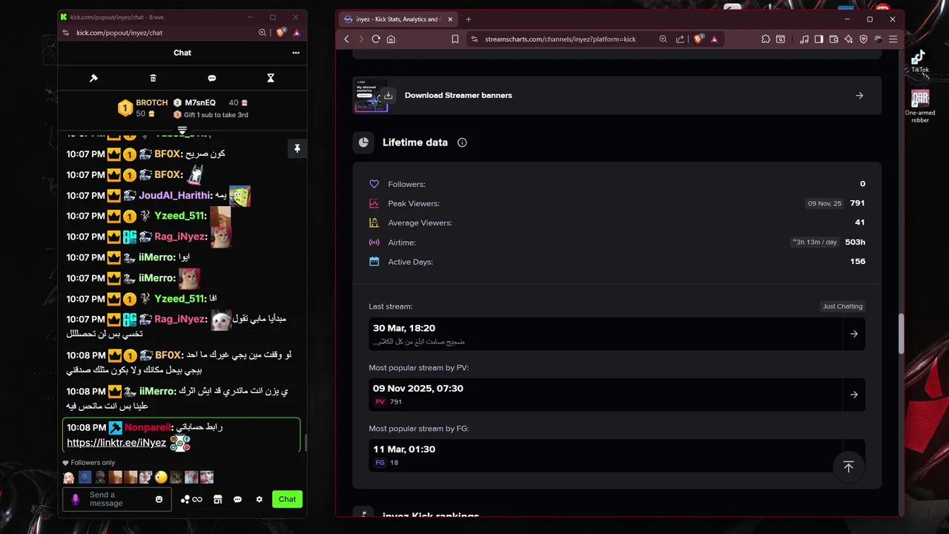Click the music note media control icon
This screenshot has width=949, height=534.
coord(804,39)
